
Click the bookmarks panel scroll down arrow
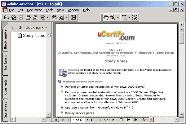49,115
